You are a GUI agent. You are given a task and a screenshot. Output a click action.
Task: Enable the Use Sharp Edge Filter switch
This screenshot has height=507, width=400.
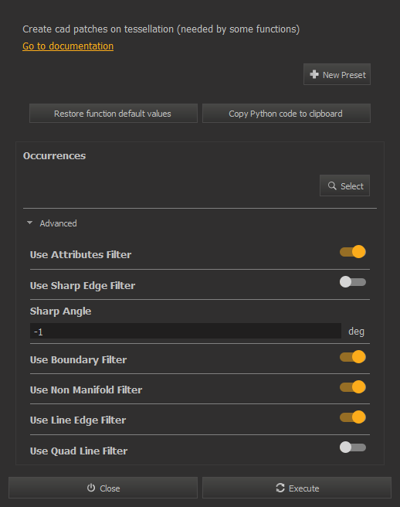pyautogui.click(x=352, y=281)
